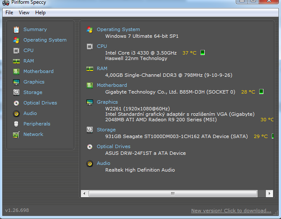Click the Seagate ST1000DM003 drive text
The height and width of the screenshot is (219, 281).
[x=177, y=136]
